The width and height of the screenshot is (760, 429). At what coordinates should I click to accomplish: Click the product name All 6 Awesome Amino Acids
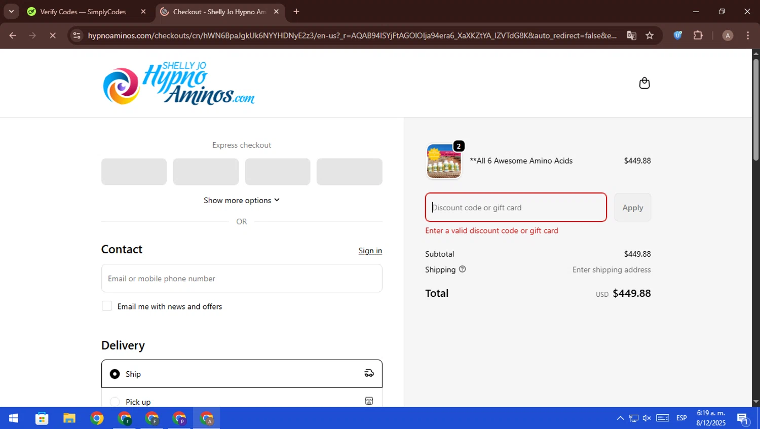(x=521, y=161)
